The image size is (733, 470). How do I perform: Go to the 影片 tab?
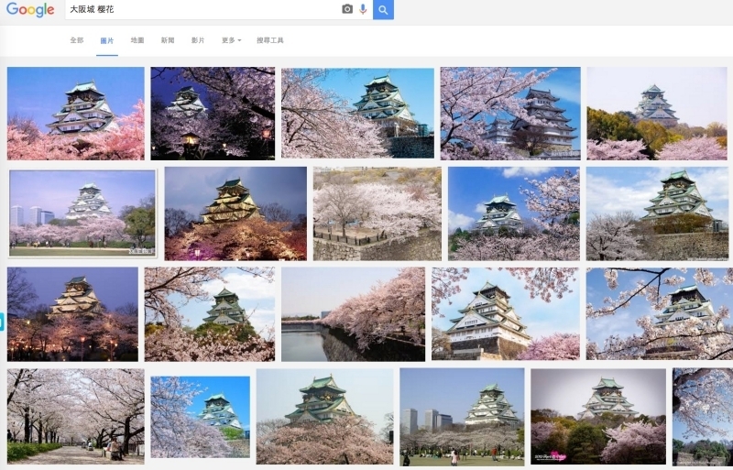[x=198, y=40]
